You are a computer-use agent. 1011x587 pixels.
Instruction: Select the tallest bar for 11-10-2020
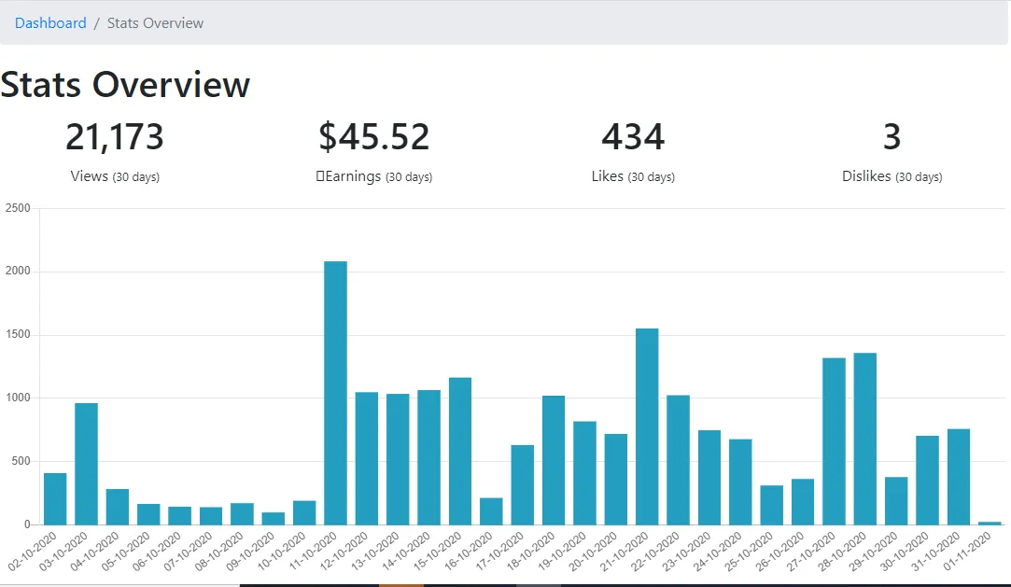pyautogui.click(x=336, y=393)
